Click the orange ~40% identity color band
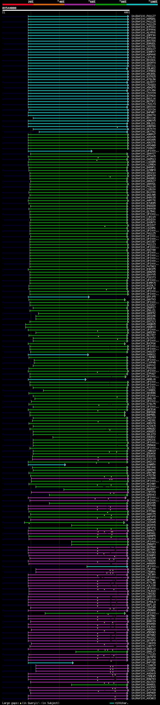The width and height of the screenshot is (160, 705). pyautogui.click(x=49, y=5)
